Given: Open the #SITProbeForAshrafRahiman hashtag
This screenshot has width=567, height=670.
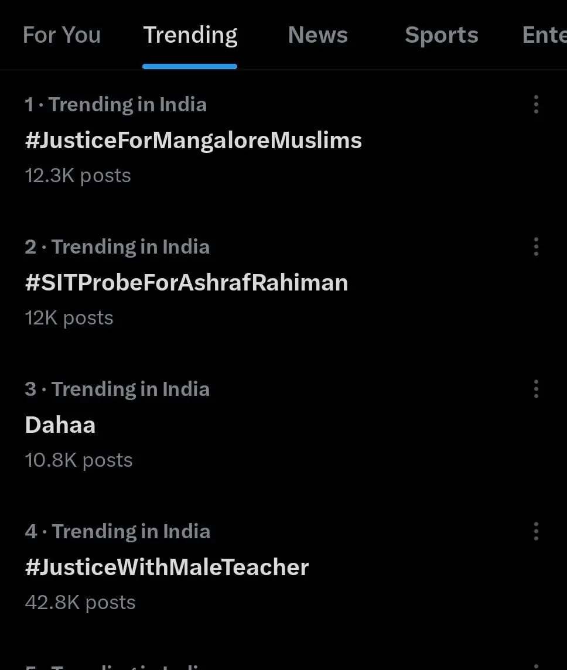Looking at the screenshot, I should [x=186, y=283].
